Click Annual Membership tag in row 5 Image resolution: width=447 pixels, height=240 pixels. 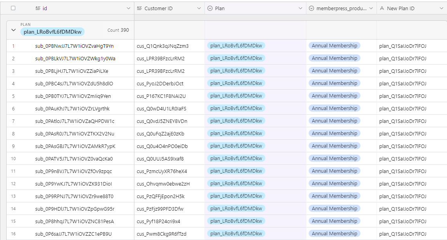tap(334, 96)
